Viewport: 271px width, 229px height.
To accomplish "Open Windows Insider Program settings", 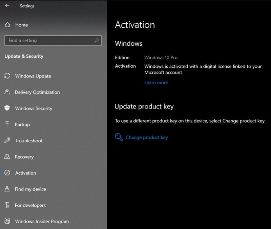I will point(42,222).
